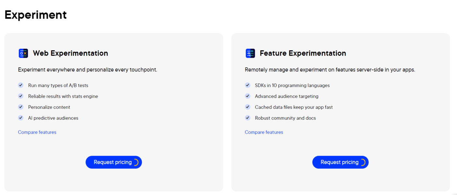Click the loading spinner inside the right Request pricing button
The width and height of the screenshot is (457, 195).
tap(363, 162)
